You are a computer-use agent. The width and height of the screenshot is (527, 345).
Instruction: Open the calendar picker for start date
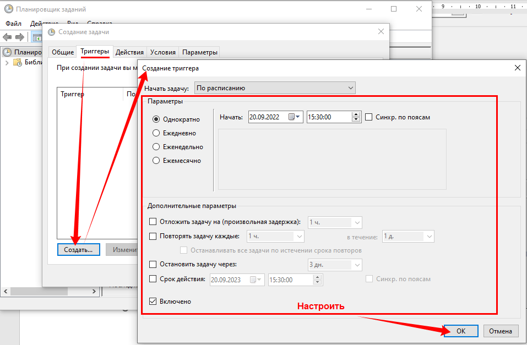pyautogui.click(x=298, y=117)
